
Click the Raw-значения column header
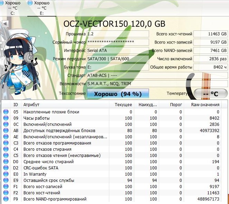(203, 104)
